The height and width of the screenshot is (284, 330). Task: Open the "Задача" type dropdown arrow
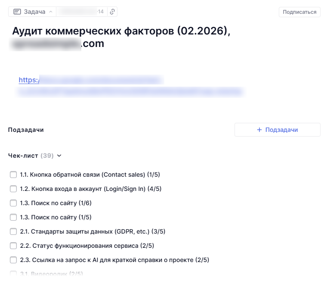pyautogui.click(x=51, y=12)
